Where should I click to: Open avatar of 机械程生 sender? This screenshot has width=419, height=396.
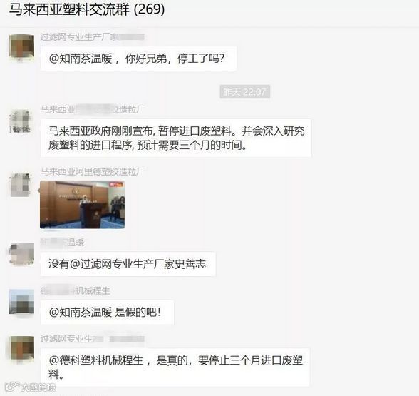point(21,302)
